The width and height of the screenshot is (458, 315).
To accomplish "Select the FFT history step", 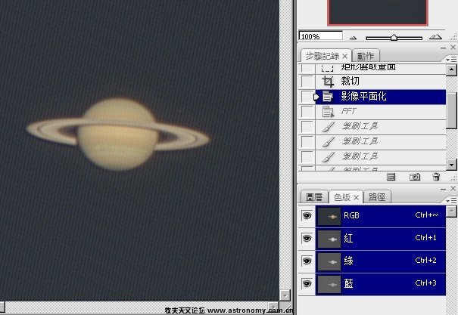I will (x=348, y=112).
